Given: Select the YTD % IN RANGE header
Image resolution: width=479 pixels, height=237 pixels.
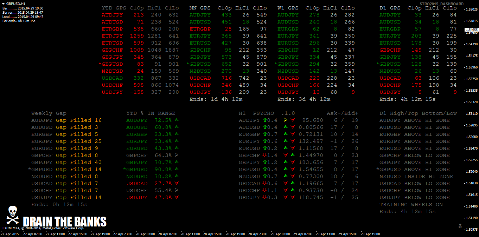Looking at the screenshot, I should (151, 113).
